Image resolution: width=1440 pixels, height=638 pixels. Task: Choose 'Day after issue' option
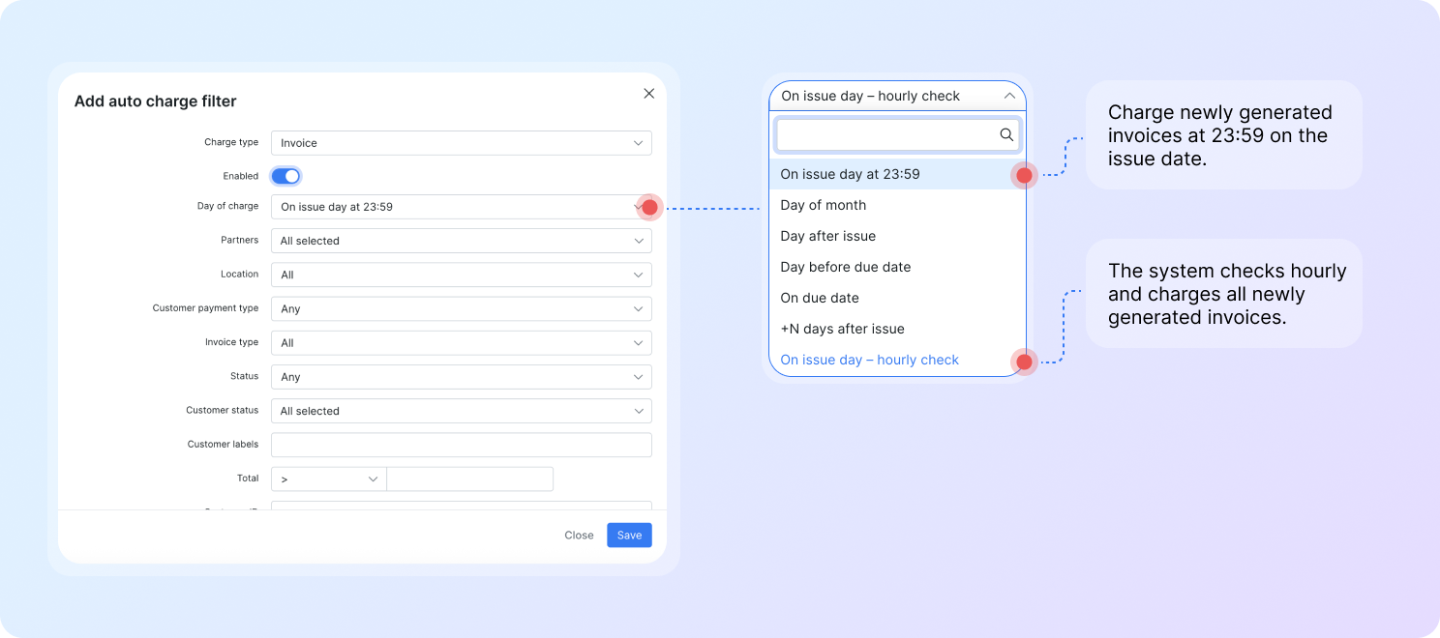coord(897,236)
